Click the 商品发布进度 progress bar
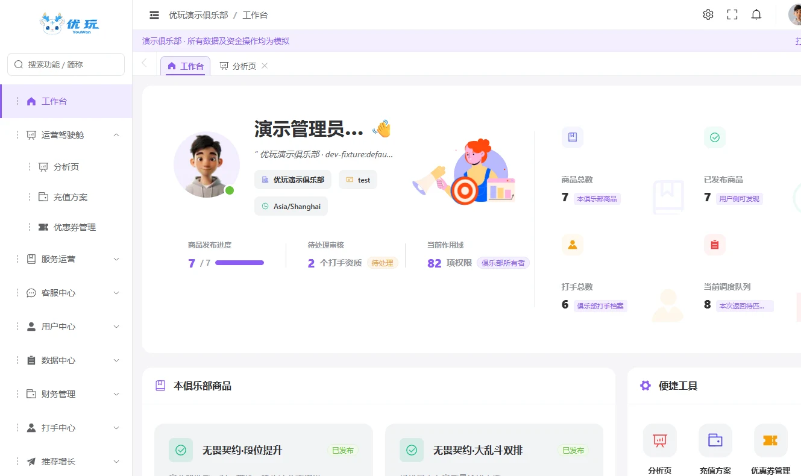This screenshot has width=801, height=476. (239, 263)
